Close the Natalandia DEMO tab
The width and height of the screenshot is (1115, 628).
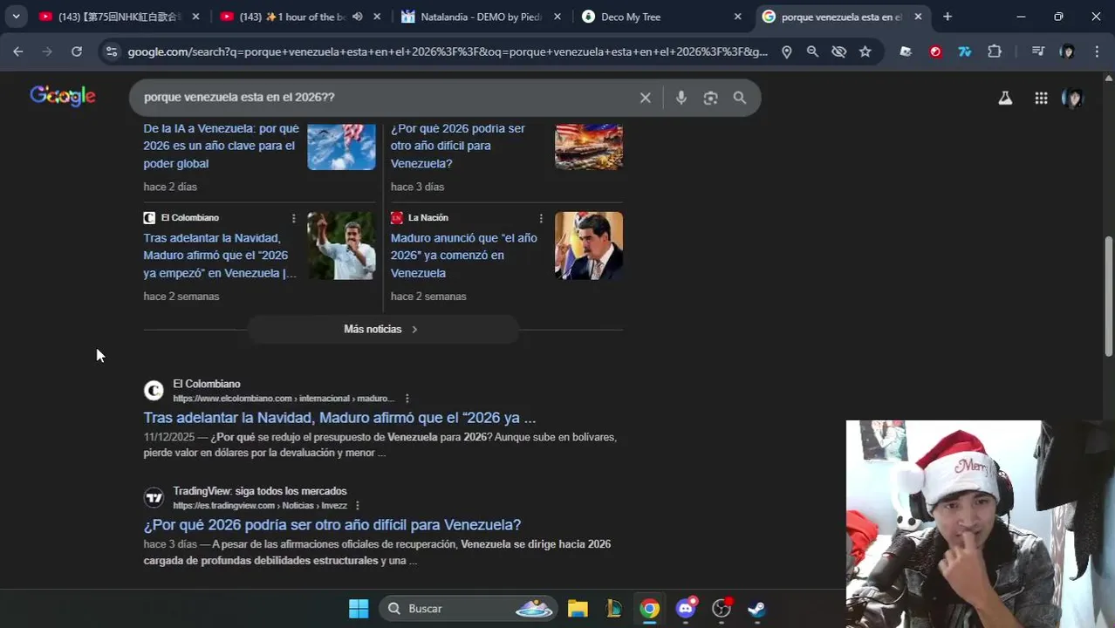tap(557, 17)
